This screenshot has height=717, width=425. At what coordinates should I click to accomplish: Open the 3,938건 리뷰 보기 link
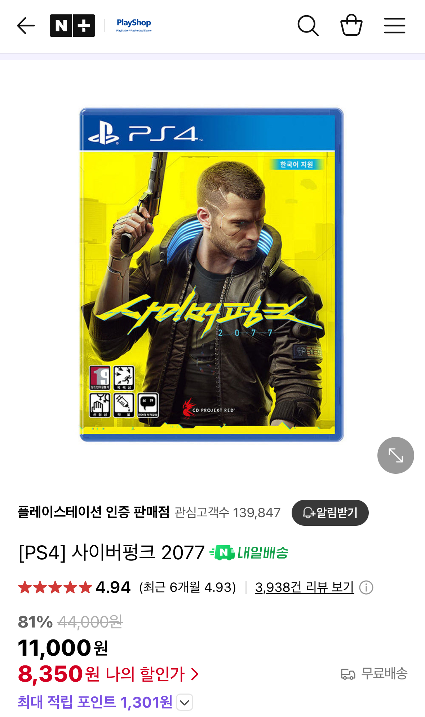[305, 587]
